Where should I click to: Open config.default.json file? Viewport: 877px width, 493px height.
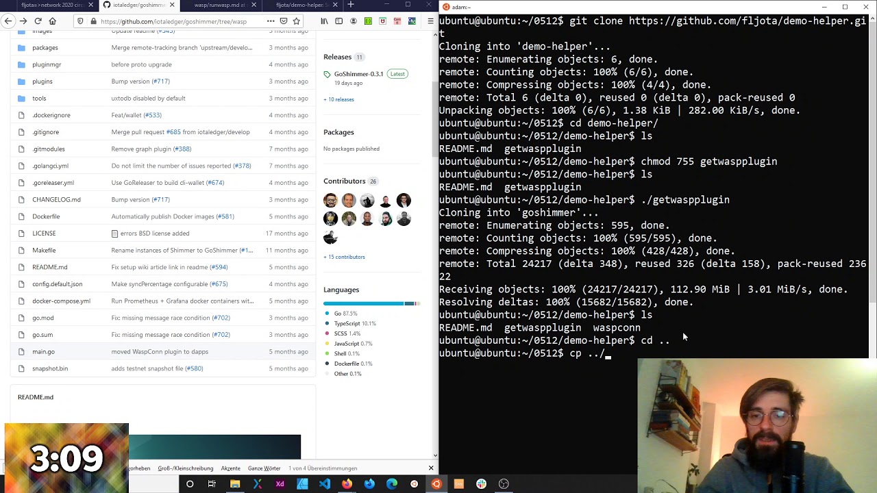[57, 283]
